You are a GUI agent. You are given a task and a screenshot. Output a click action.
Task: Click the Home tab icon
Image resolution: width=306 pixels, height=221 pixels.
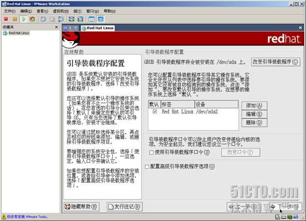click(65, 28)
